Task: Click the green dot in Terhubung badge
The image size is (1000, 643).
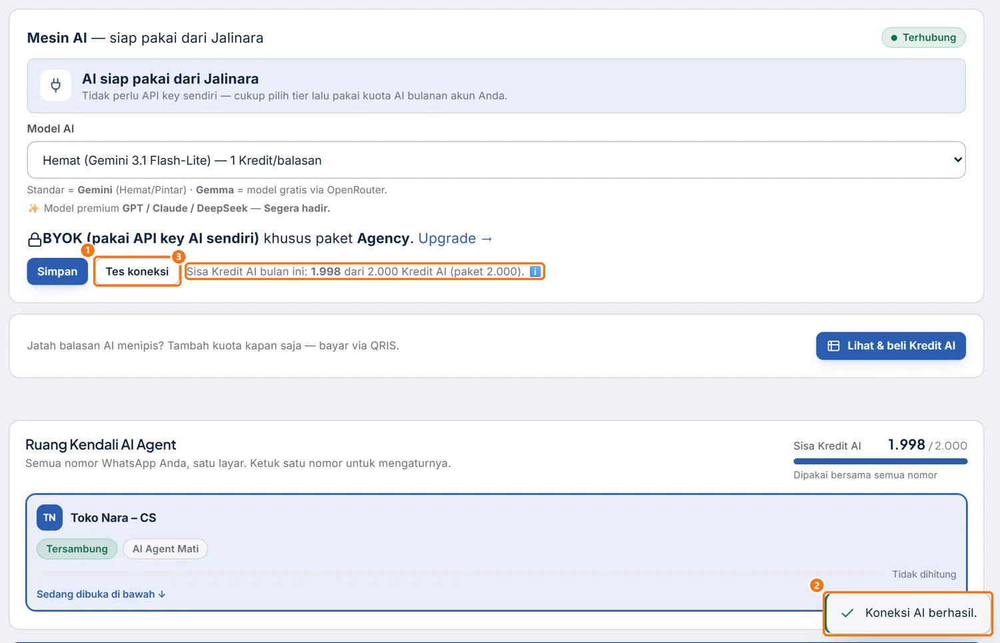Action: (x=894, y=38)
